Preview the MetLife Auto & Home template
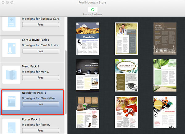 pos(87,75)
